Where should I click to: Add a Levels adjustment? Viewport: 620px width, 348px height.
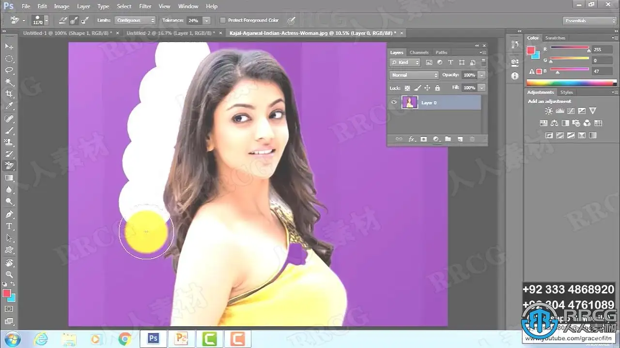560,111
